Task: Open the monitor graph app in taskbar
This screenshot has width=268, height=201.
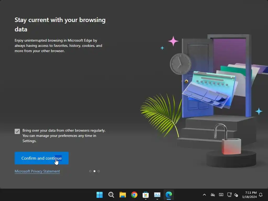Action: point(157,195)
